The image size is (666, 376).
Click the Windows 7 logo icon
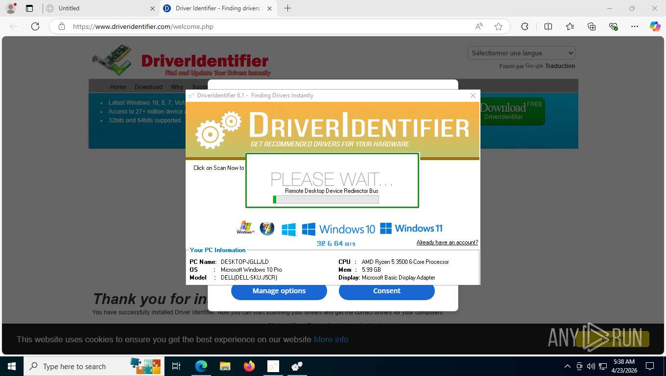point(267,228)
